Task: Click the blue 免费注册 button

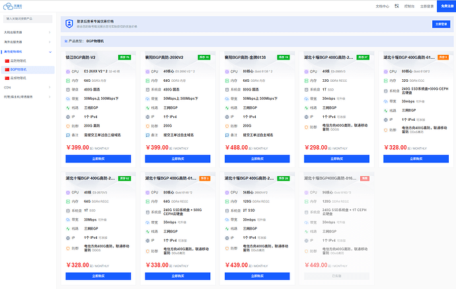Action: pyautogui.click(x=446, y=6)
